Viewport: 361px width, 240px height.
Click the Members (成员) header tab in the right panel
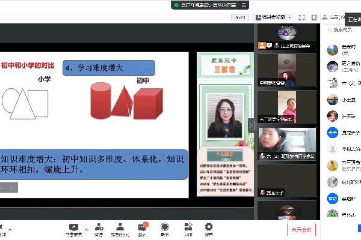[333, 17]
